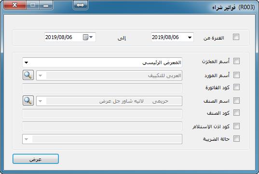Click the window title (R003) فواتير شراء
Image resolution: width=259 pixels, height=174 pixels.
[233, 7]
